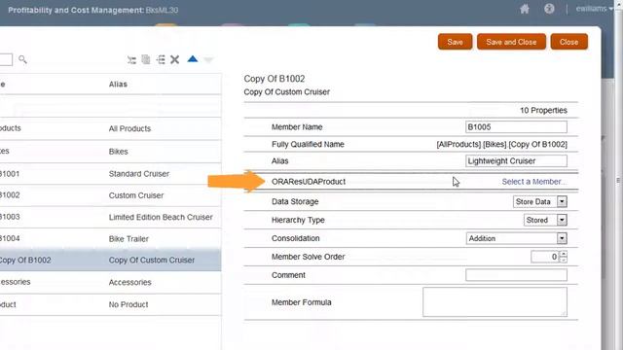Select the Bikes row

[110, 152]
